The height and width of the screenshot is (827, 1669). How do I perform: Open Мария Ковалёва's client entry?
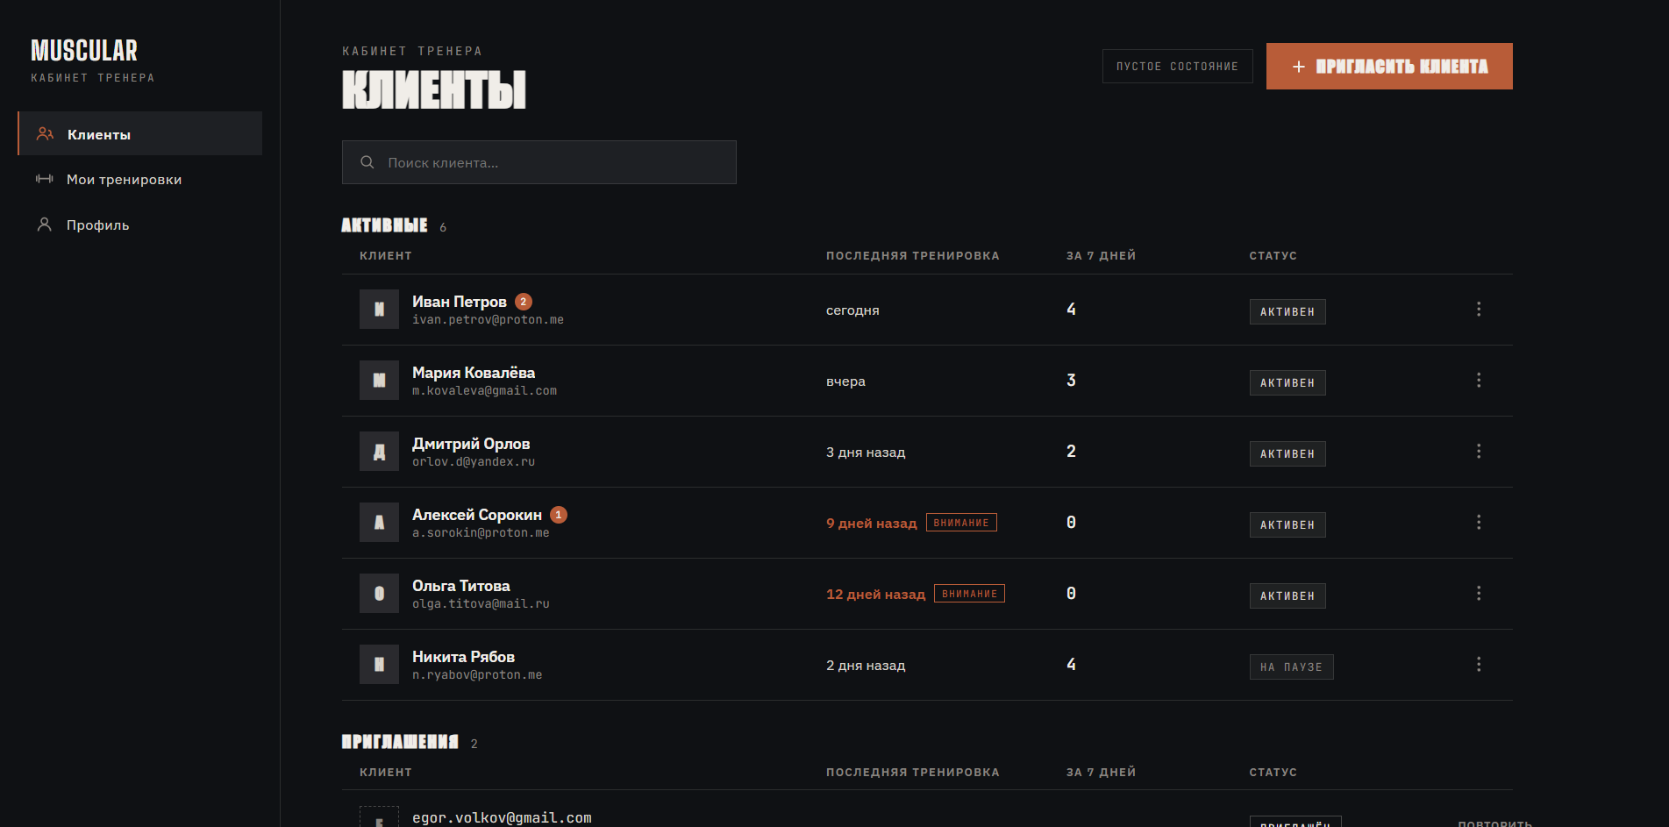pyautogui.click(x=927, y=381)
